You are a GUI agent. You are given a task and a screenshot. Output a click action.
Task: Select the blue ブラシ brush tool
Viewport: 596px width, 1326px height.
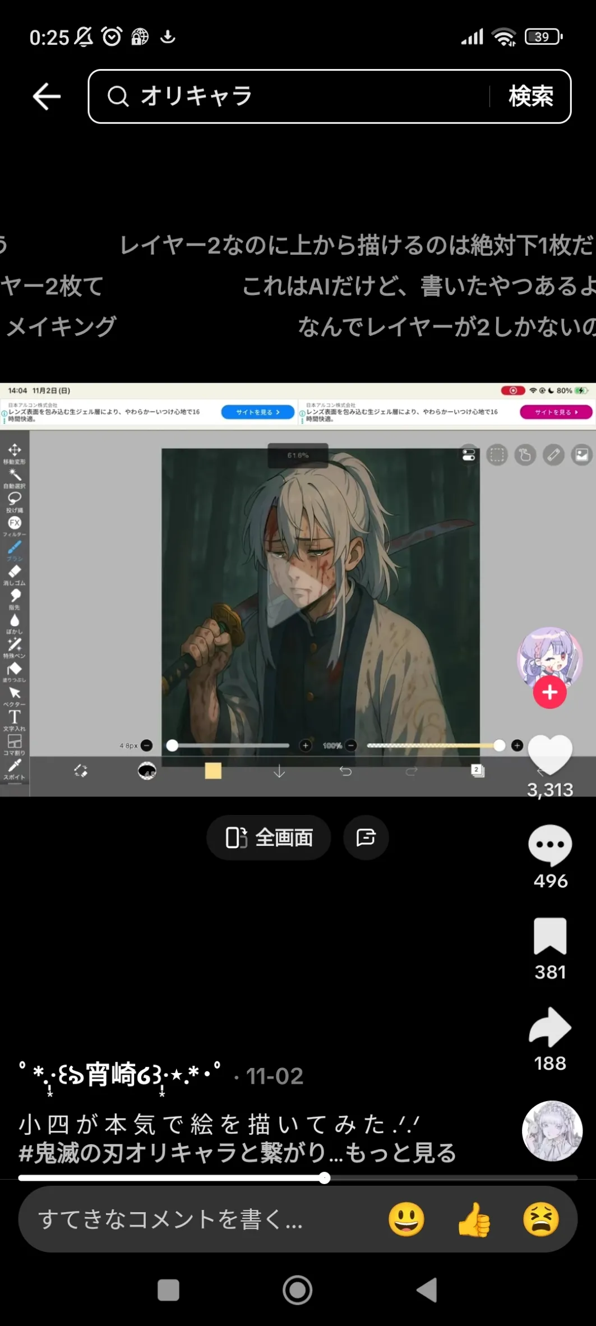[x=15, y=550]
